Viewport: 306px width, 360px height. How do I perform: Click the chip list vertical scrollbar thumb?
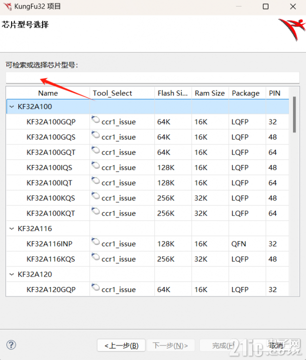[294, 114]
